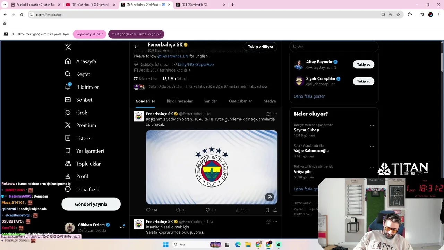Open a new browser tab

coord(232,5)
